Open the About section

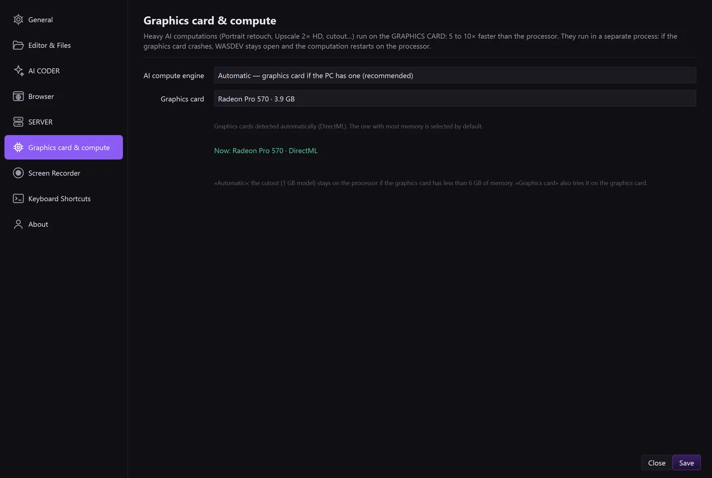tap(63, 224)
